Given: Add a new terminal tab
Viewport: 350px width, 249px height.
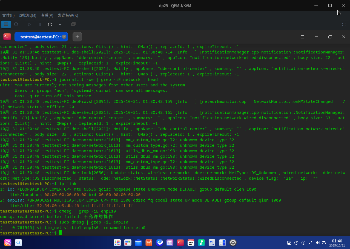Looking at the screenshot, I should tap(77, 37).
